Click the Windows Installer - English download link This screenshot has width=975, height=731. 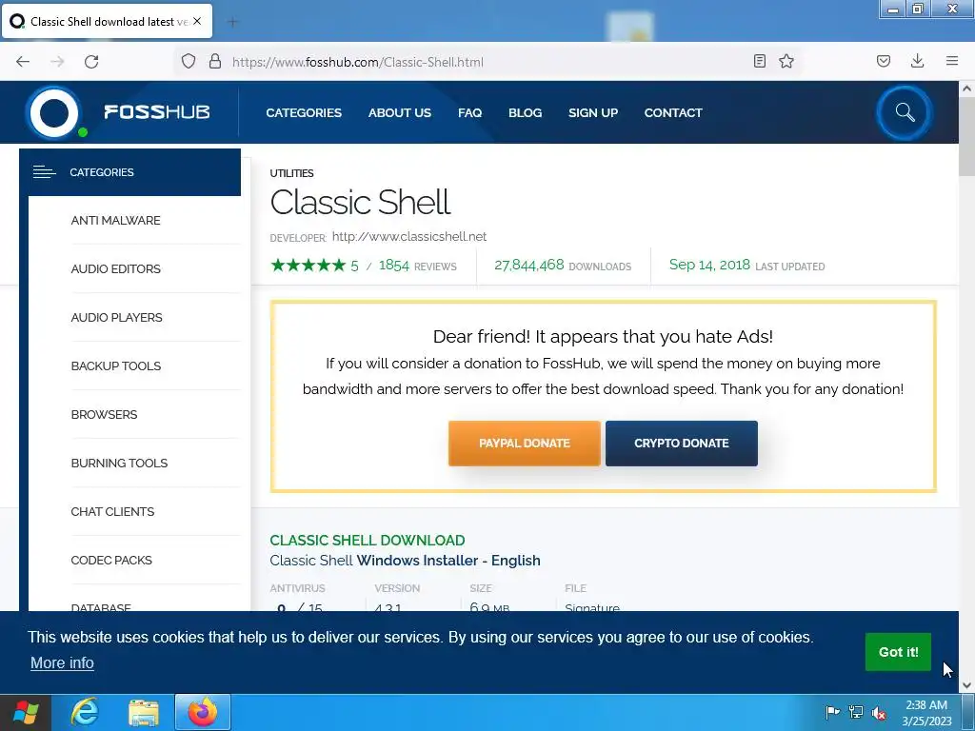(448, 560)
